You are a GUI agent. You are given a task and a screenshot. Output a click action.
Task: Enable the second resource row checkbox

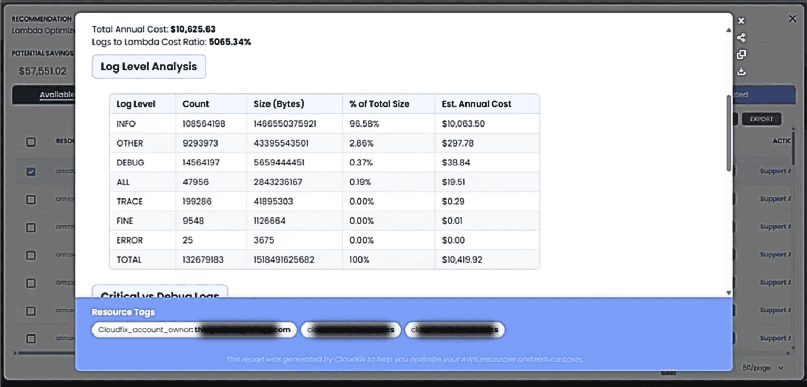click(x=30, y=199)
